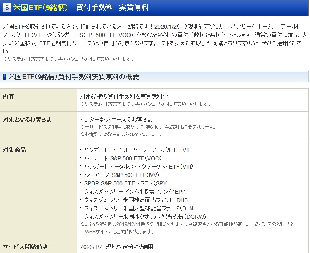Screen dimensions: 310x253
Task: Click バンガード S&P 500 ETF(VOO) item
Action: pyautogui.click(x=123, y=158)
